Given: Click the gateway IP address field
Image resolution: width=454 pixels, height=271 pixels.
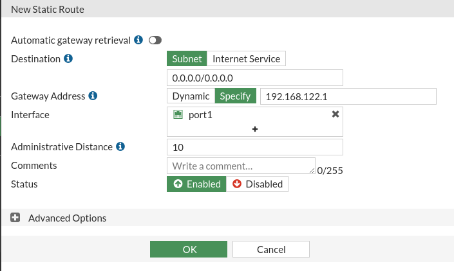Looking at the screenshot, I should 348,96.
